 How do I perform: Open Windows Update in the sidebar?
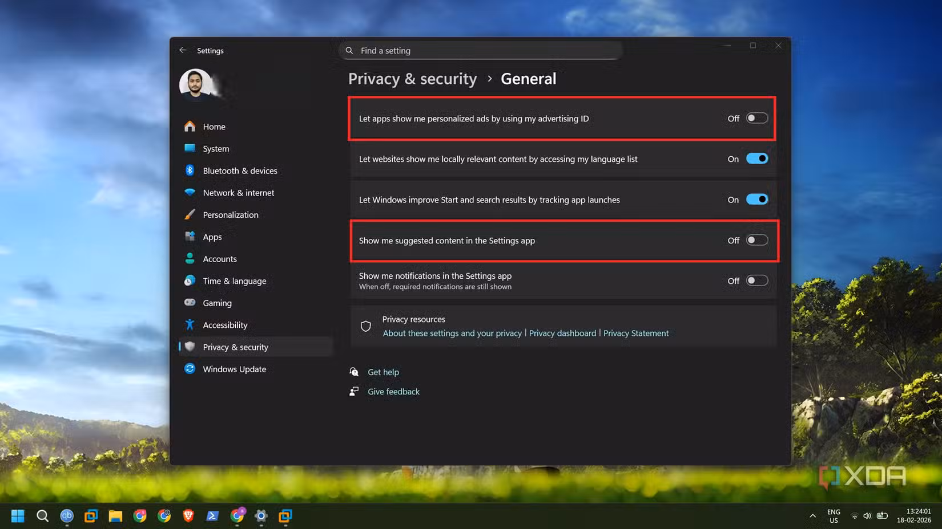tap(255, 369)
